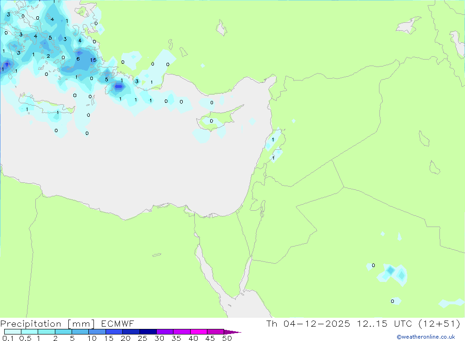This screenshot has height=341, width=465.
Task: Select the '25' legend scale label
Action: 142,338
